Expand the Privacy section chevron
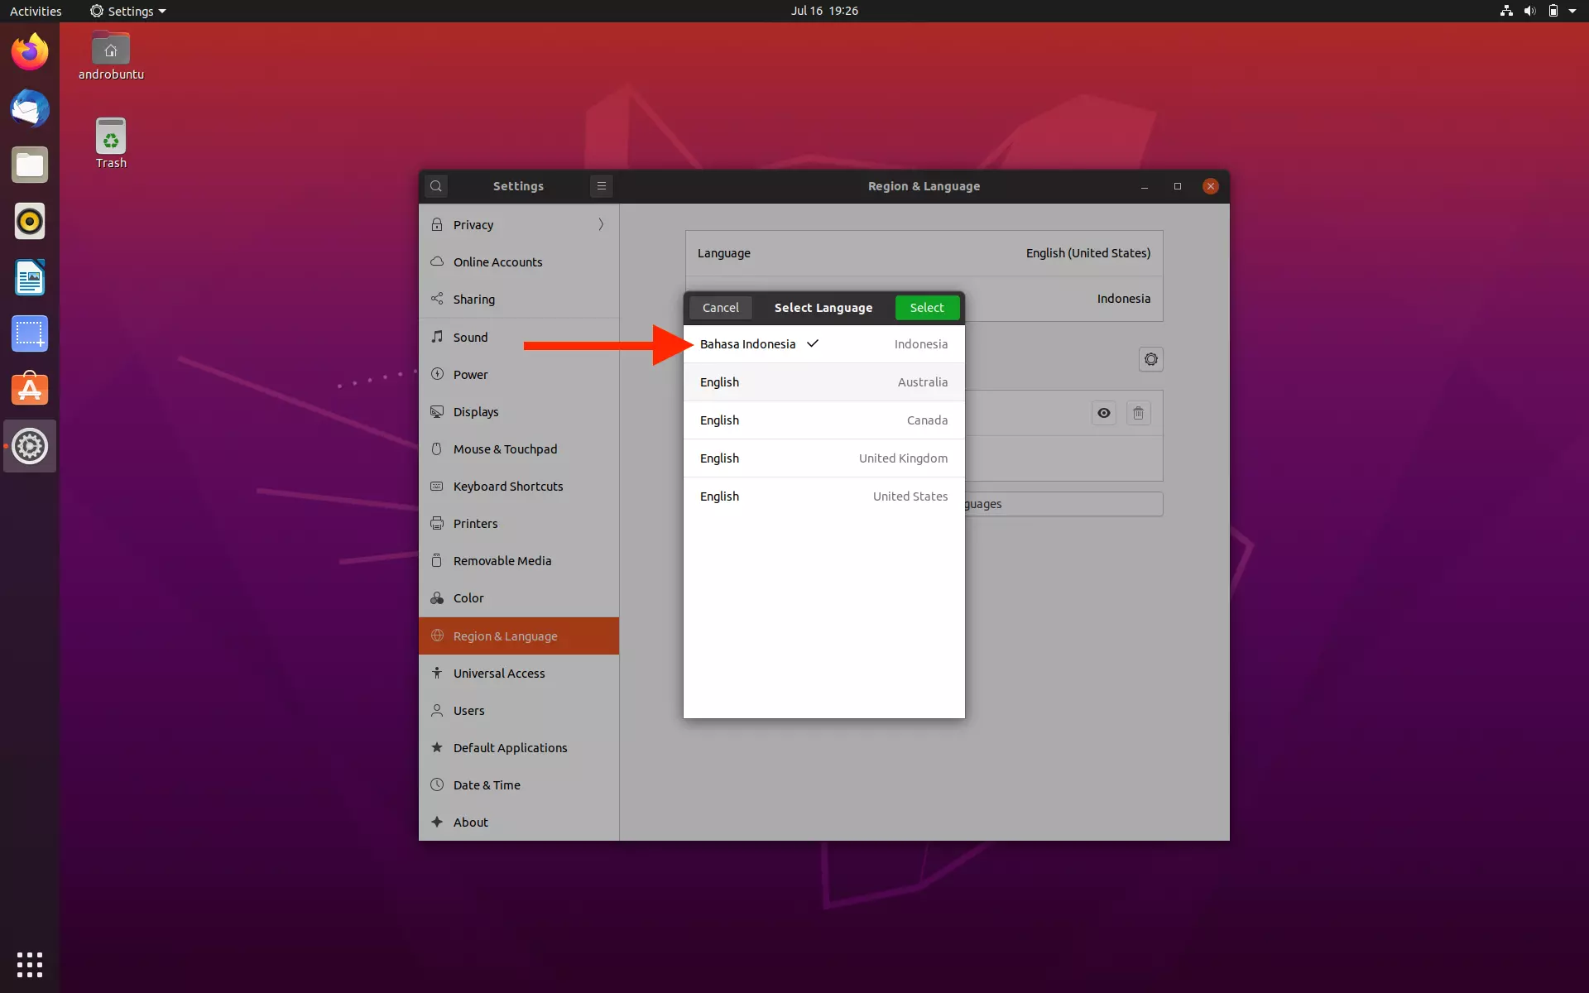The width and height of the screenshot is (1589, 993). [600, 224]
